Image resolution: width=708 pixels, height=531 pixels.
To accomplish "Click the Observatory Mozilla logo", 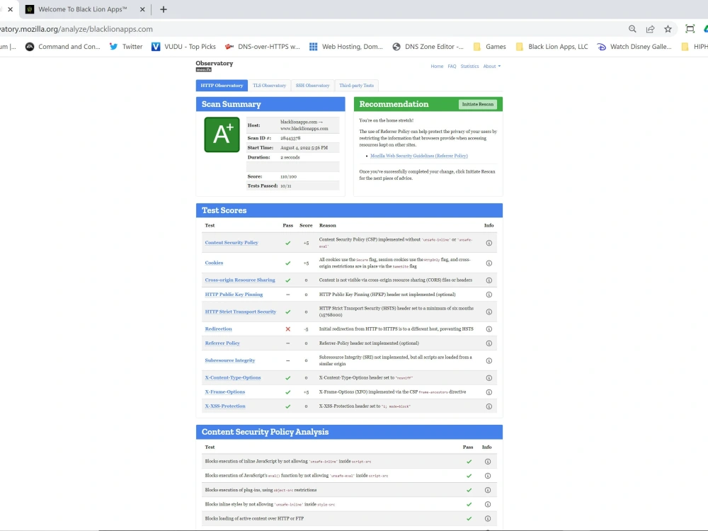I will pos(214,66).
